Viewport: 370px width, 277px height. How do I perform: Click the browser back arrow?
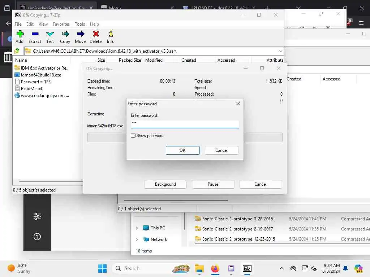tap(9, 23)
